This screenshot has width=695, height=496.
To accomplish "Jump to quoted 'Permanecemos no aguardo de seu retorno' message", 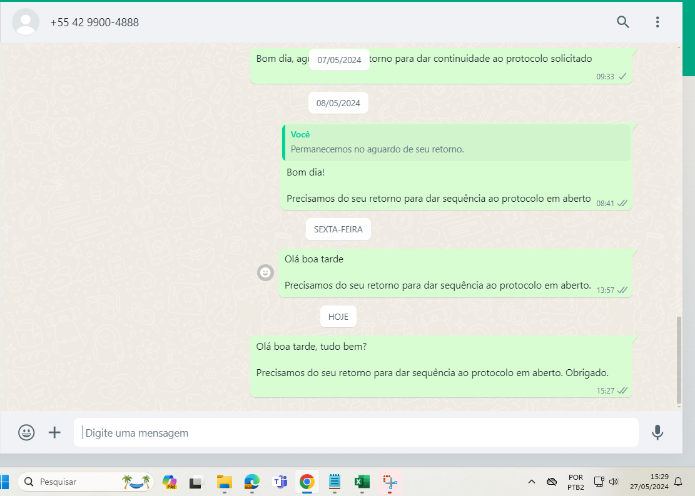I will tap(456, 142).
